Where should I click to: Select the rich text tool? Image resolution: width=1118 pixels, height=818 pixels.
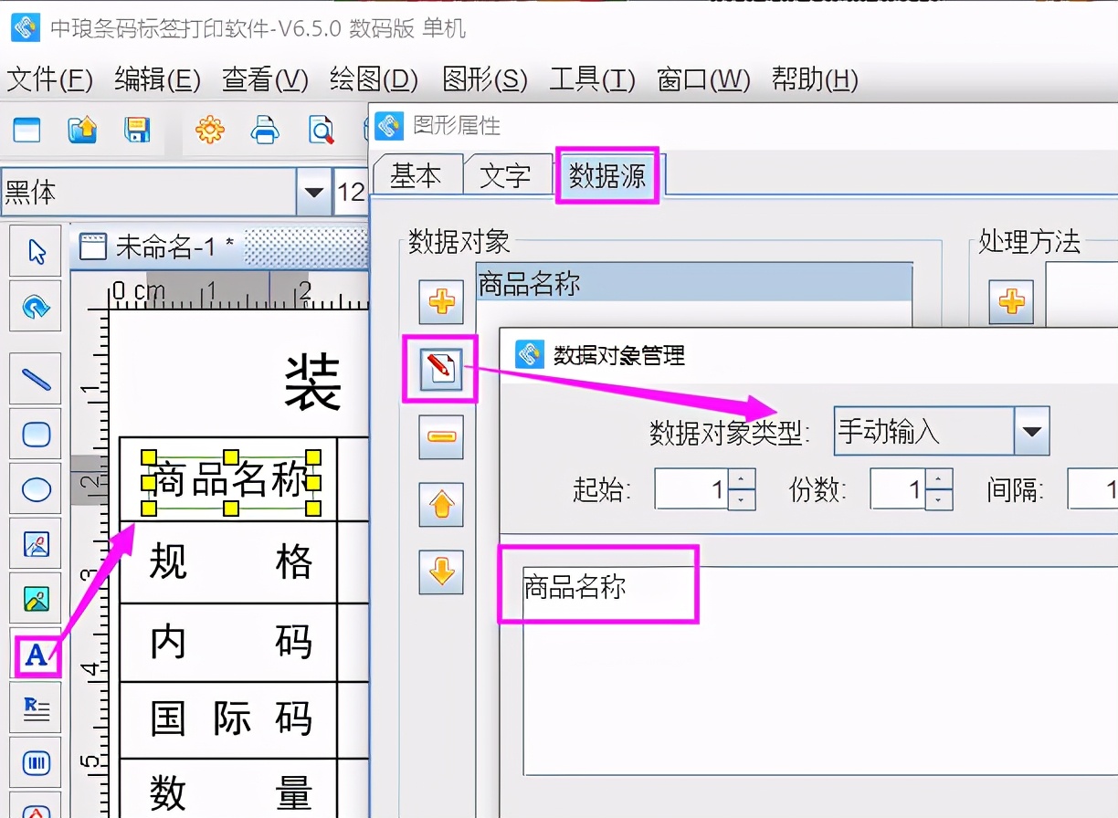[x=36, y=708]
